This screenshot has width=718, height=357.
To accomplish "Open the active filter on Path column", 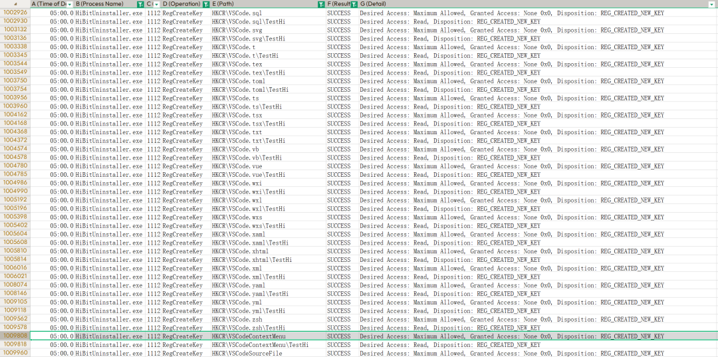I will point(322,4).
